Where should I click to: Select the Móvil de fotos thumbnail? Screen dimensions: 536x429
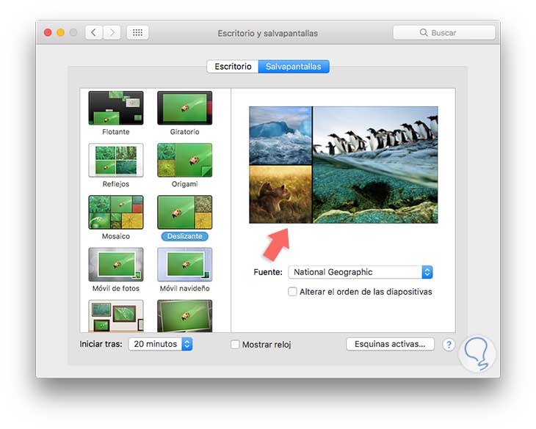coord(116,265)
